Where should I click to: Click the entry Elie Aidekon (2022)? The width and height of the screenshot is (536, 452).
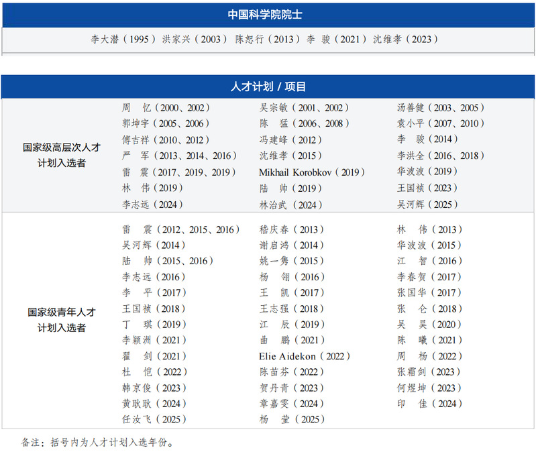point(305,356)
